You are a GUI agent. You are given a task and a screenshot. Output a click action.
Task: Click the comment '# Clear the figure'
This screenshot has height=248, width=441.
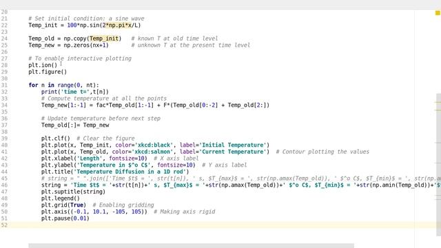coord(105,138)
